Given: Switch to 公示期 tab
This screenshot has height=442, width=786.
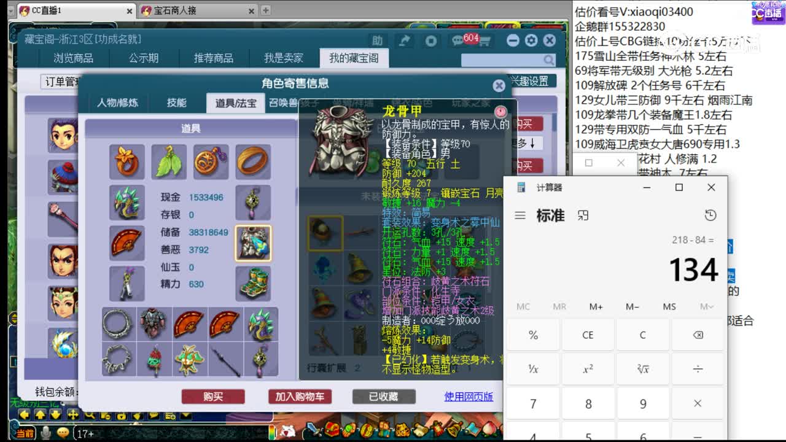Looking at the screenshot, I should pyautogui.click(x=144, y=58).
